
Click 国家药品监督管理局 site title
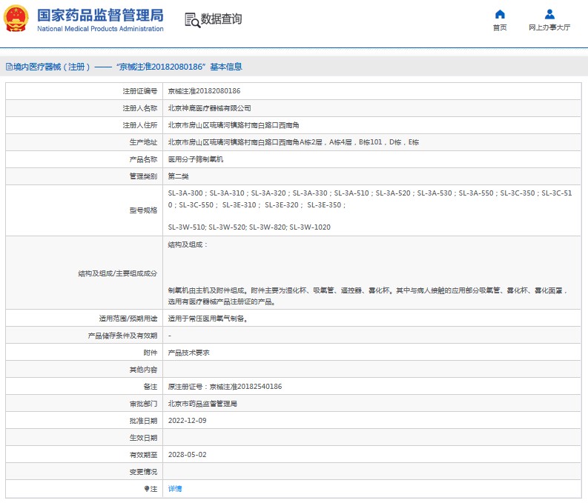click(x=100, y=15)
